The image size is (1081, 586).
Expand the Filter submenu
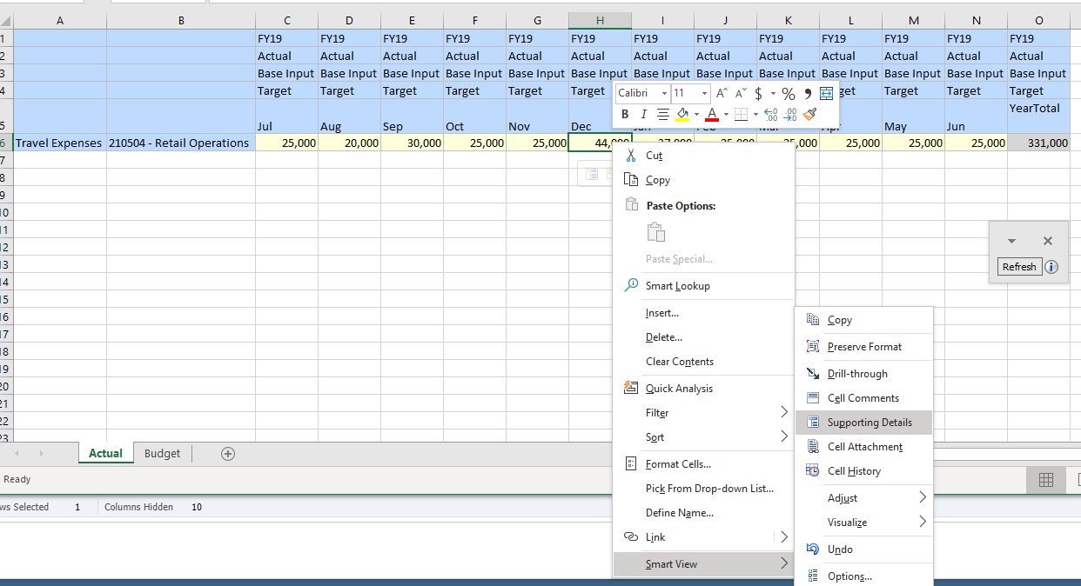(x=703, y=413)
